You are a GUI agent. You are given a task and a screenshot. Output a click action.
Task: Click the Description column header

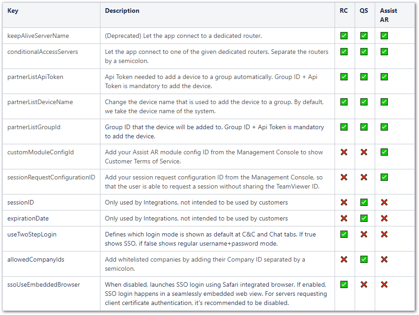coord(122,10)
